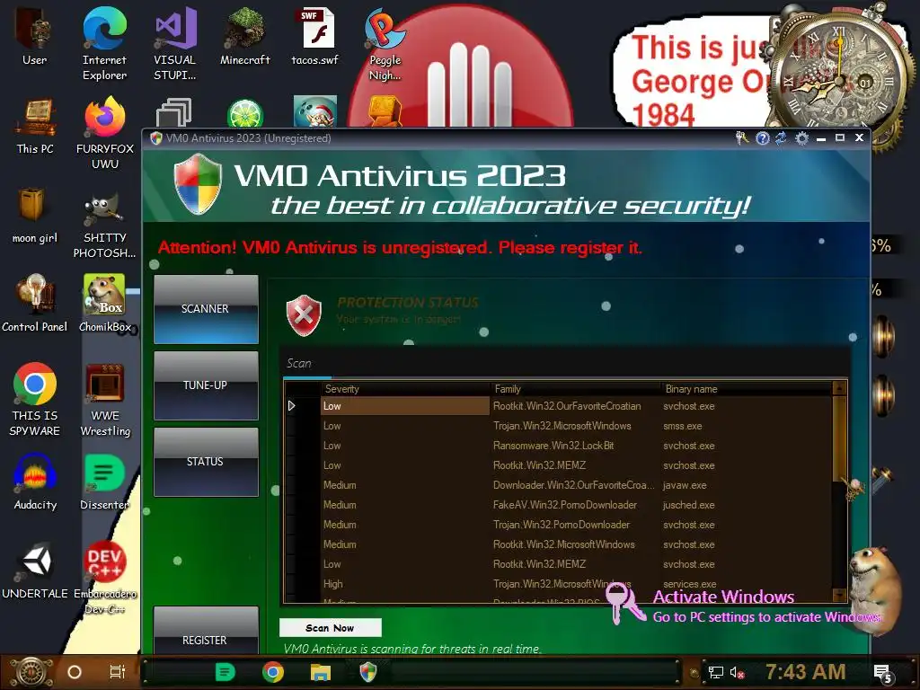Open the notification center icon
The width and height of the screenshot is (920, 690).
pyautogui.click(x=883, y=674)
